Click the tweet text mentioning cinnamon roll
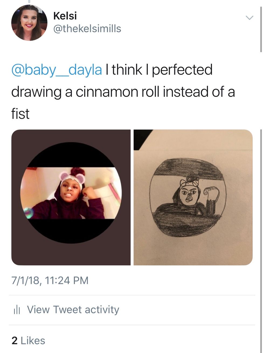This screenshot has height=353, width=264. pos(123,92)
